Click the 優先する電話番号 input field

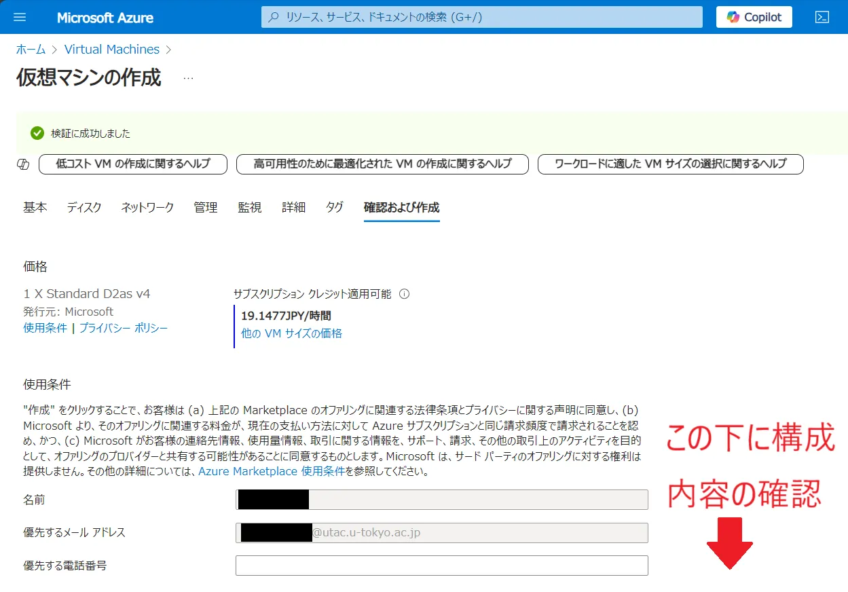point(441,566)
